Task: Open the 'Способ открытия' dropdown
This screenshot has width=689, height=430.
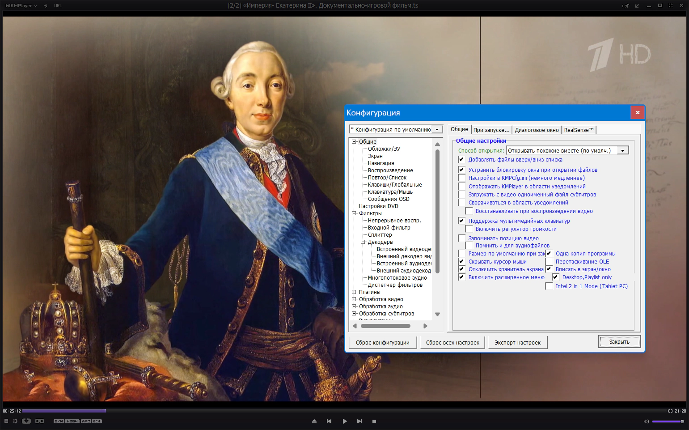Action: [x=622, y=151]
